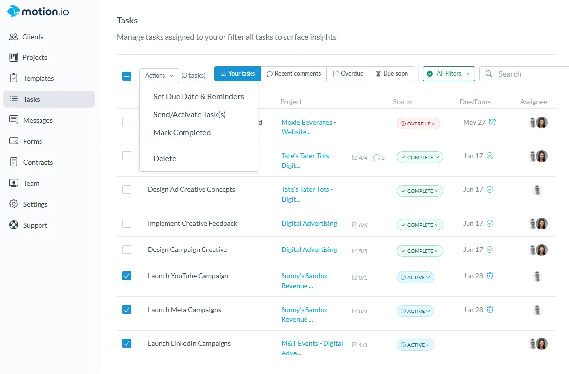The height and width of the screenshot is (374, 569).
Task: Open the OVERDUE status dropdown
Action: (x=418, y=124)
